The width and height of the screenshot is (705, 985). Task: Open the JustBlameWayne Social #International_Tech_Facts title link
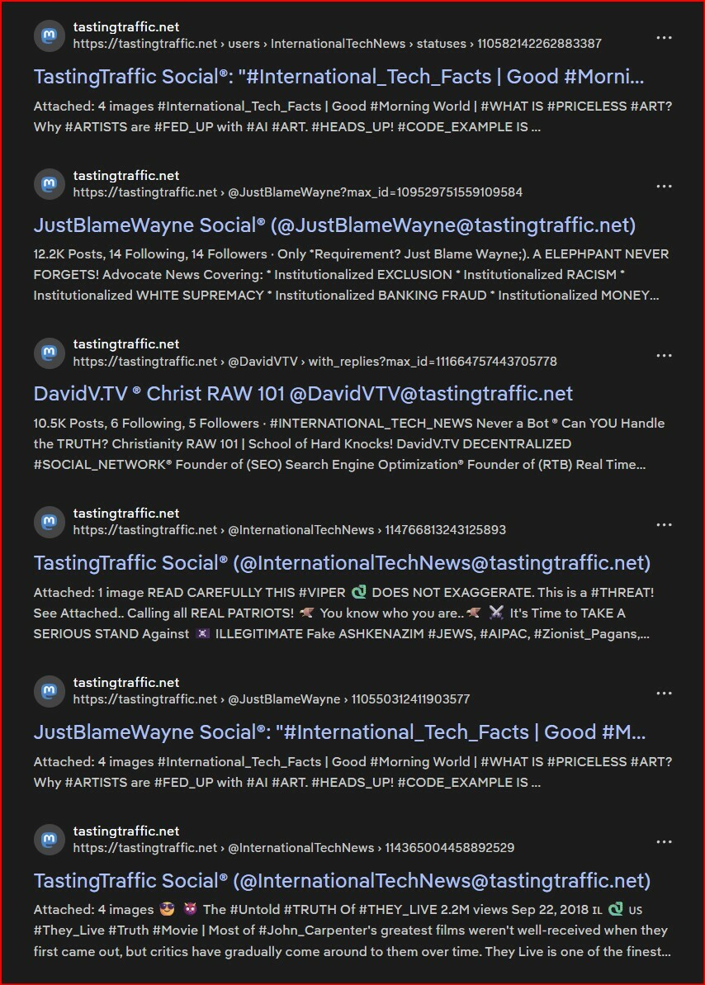(x=339, y=732)
